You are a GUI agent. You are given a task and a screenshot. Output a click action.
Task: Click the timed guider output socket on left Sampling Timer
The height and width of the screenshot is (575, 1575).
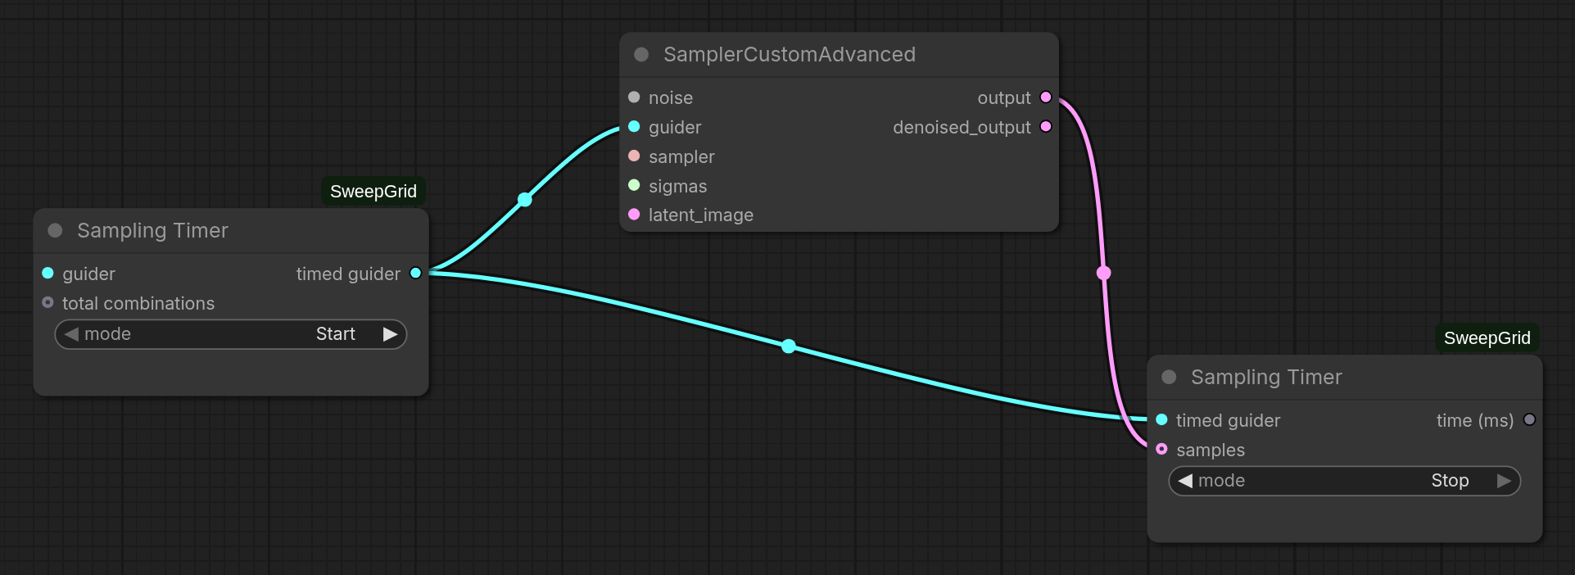click(x=415, y=273)
